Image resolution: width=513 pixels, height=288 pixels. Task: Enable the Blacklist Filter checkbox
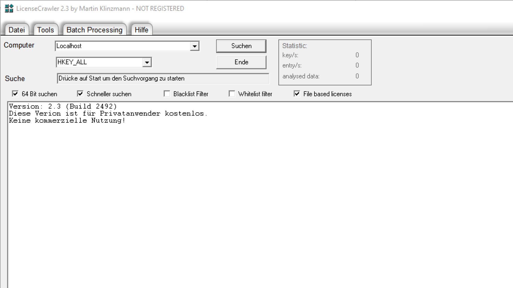coord(167,94)
